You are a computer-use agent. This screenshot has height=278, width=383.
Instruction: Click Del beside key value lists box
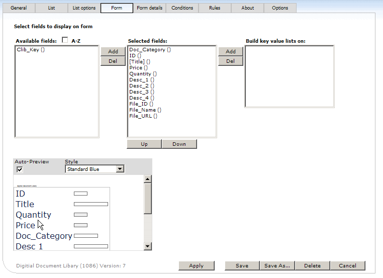[231, 61]
